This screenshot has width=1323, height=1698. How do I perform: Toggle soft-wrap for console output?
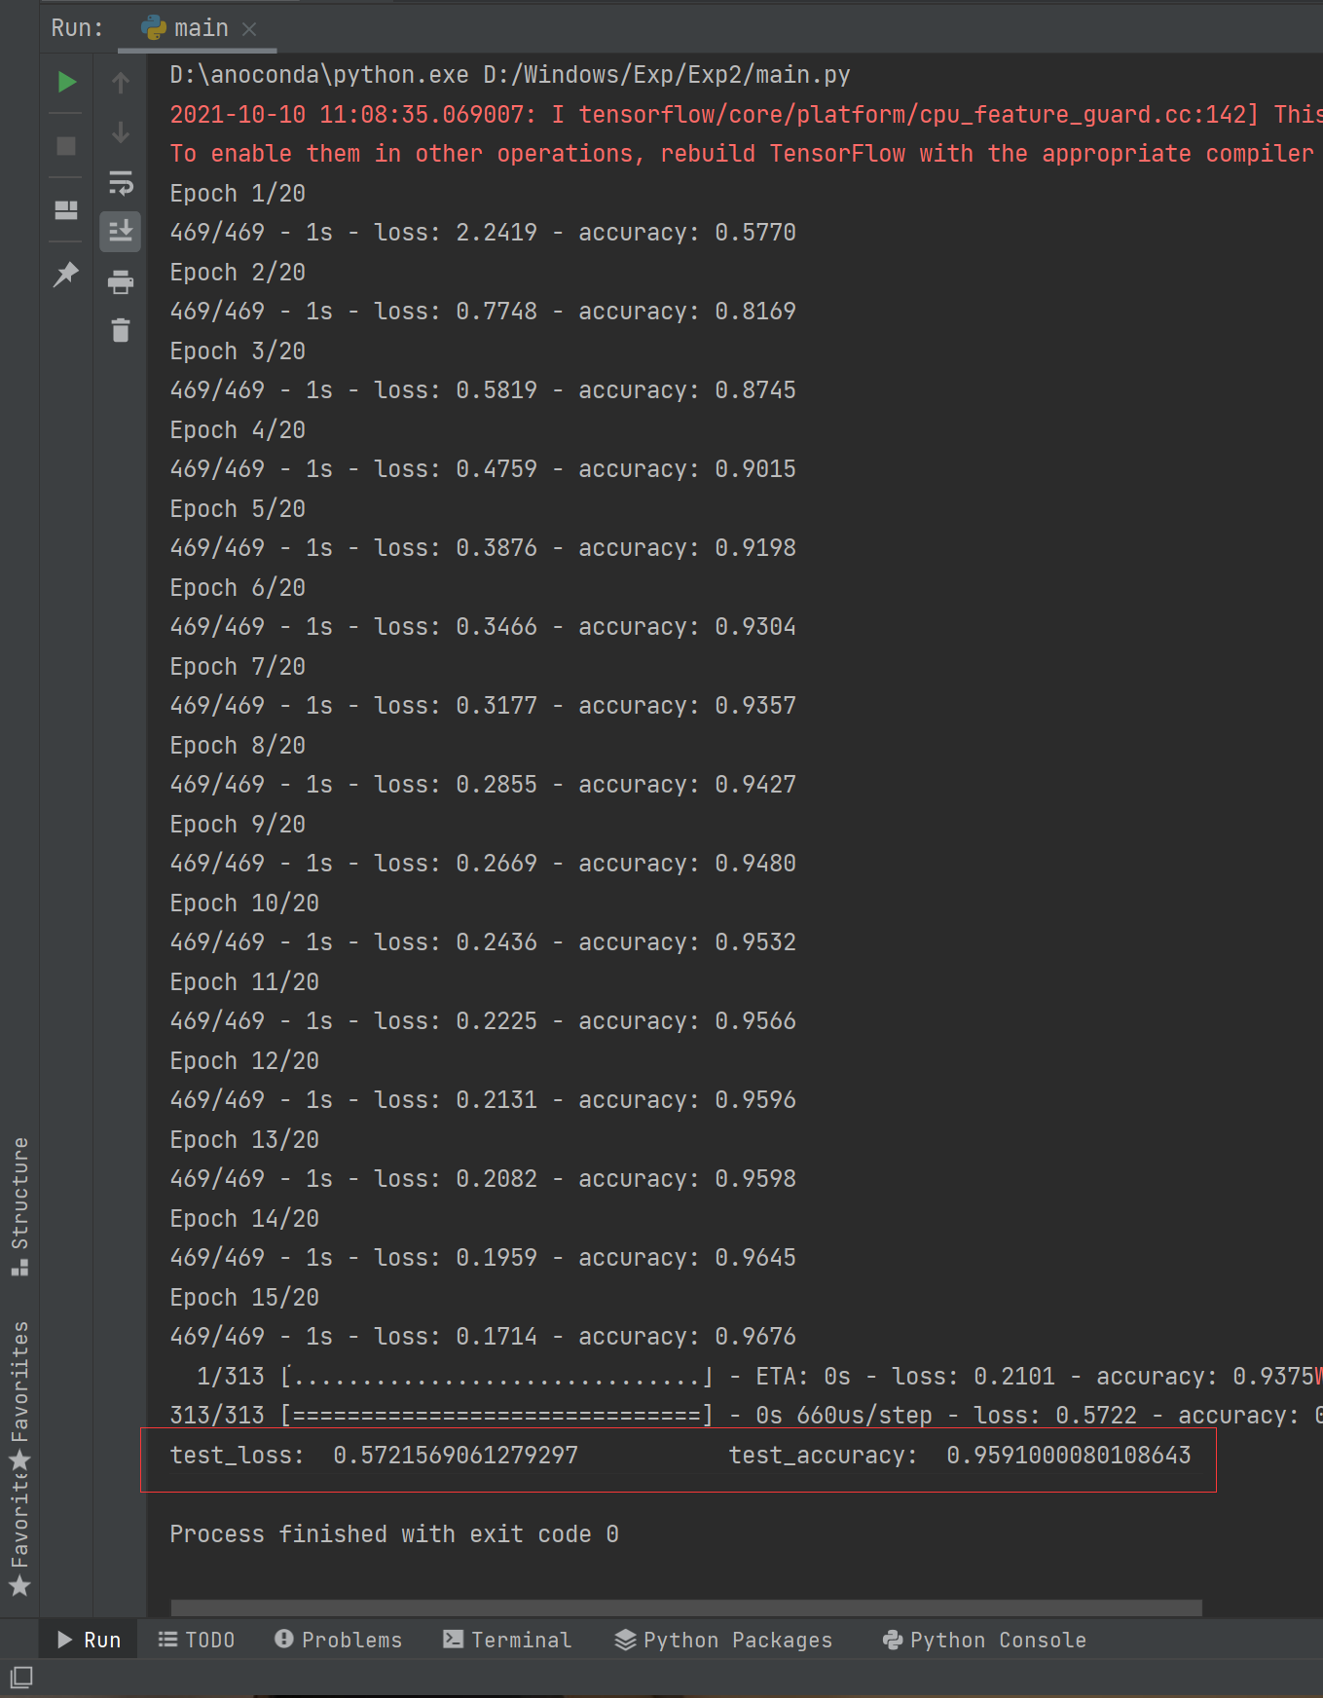click(x=121, y=182)
